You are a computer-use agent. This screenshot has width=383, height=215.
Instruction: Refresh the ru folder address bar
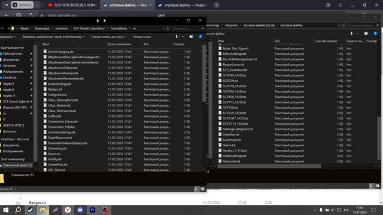tap(168, 29)
